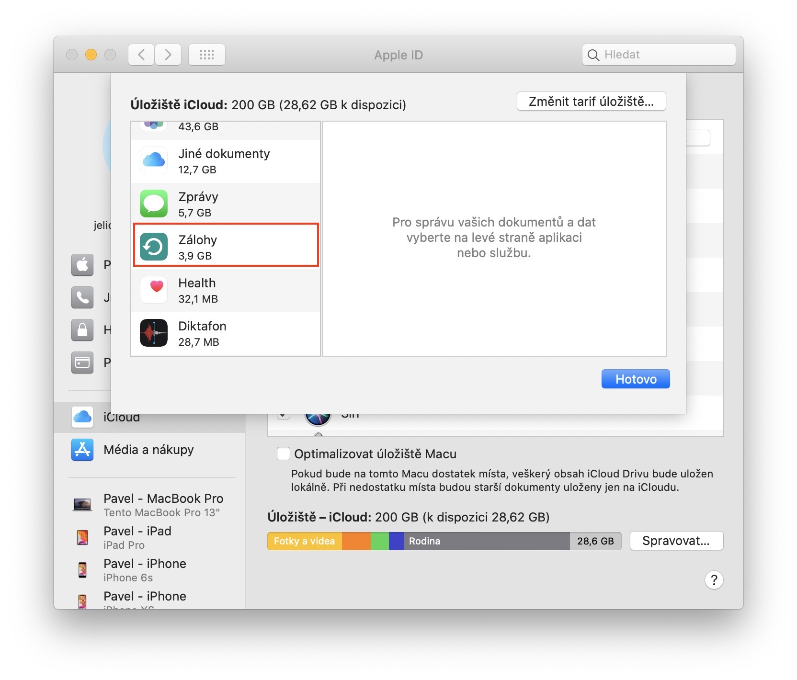Click the green storage bar segment

tap(380, 541)
